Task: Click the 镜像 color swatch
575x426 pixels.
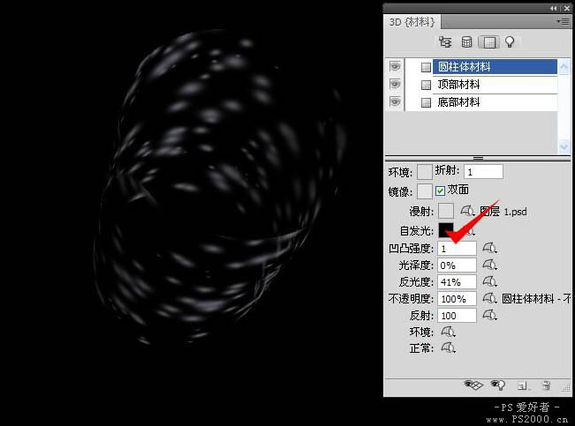Action: pos(425,191)
